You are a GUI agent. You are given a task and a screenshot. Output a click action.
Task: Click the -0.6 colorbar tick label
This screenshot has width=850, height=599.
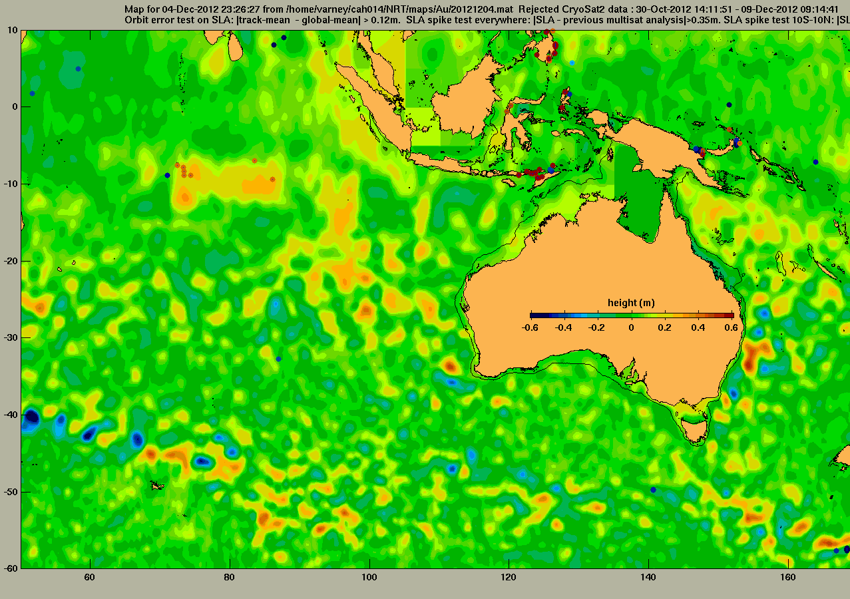coord(530,327)
